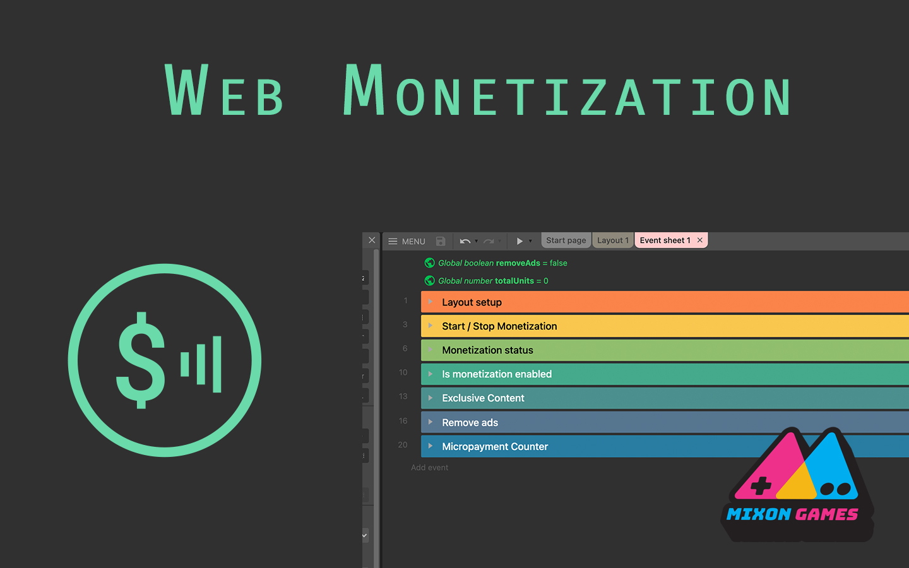909x568 pixels.
Task: Close the left side panel with X
Action: pyautogui.click(x=372, y=240)
